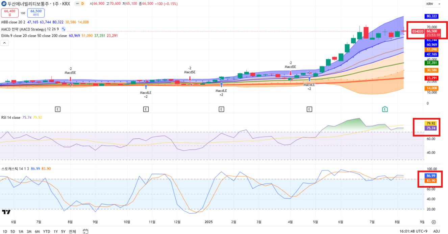The image size is (448, 234).
Task: Click the E marker under third MacdLE label
Action: point(309,109)
